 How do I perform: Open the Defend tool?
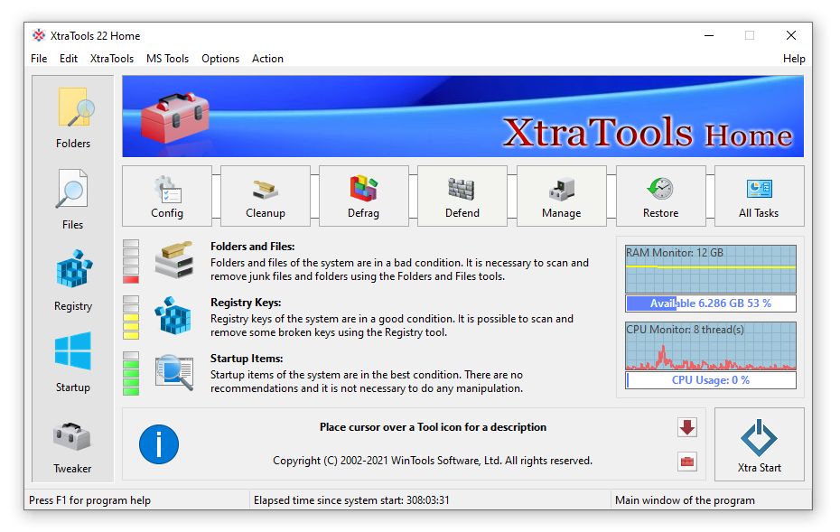coord(462,197)
